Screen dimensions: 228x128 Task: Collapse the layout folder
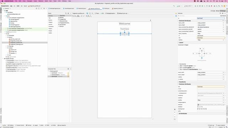pos(6,37)
